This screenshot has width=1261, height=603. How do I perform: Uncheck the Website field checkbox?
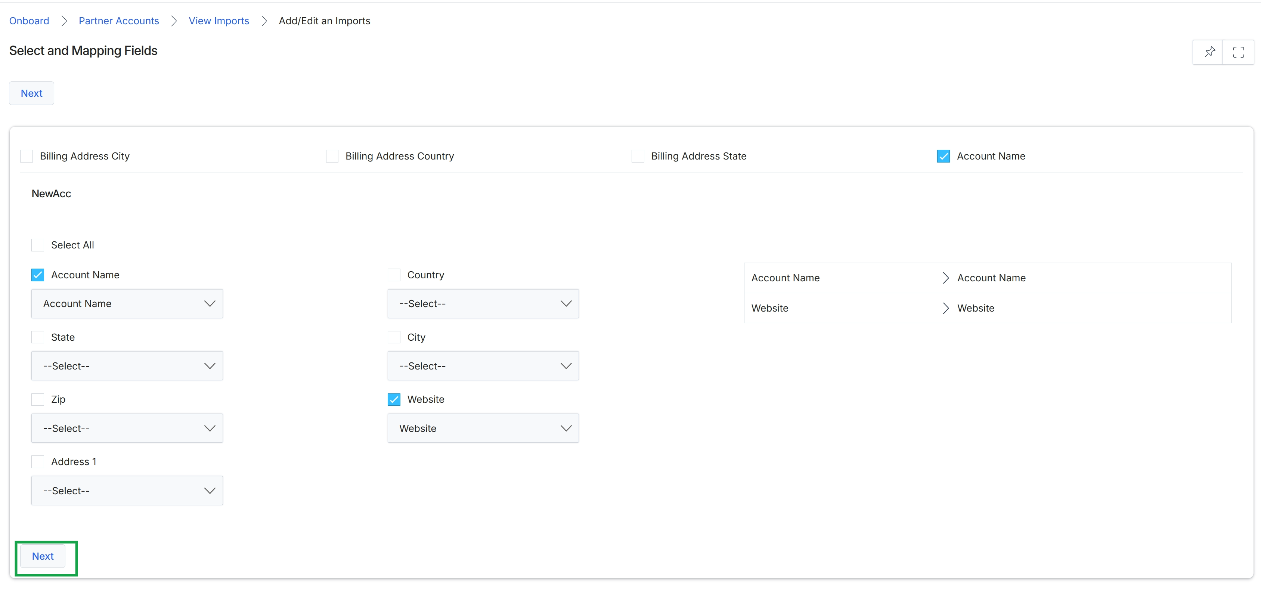pyautogui.click(x=394, y=399)
